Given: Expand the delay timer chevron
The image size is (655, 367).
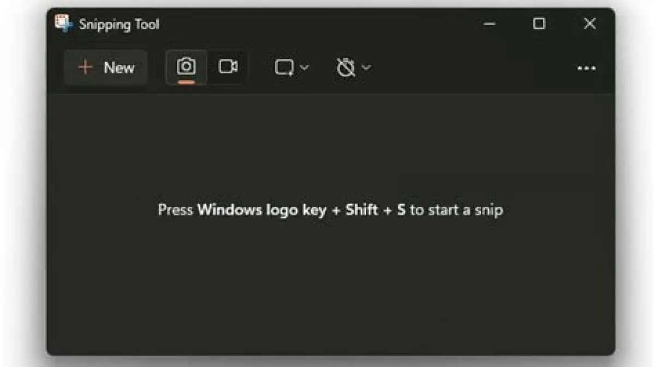Looking at the screenshot, I should pos(366,68).
